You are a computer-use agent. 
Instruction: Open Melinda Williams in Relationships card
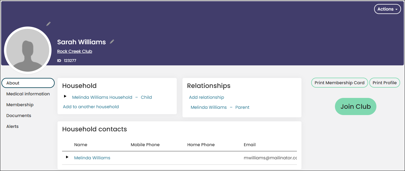point(209,107)
